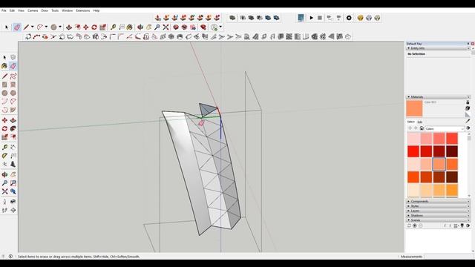The image size is (475, 267).
Task: Click Create Material icon in Materials panel
Action: coord(468,108)
